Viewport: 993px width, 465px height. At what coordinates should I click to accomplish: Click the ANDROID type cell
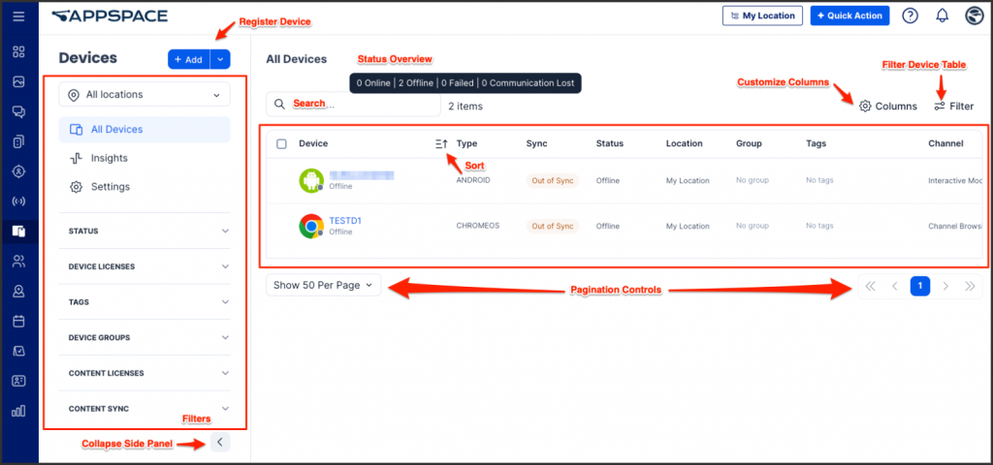(x=473, y=180)
